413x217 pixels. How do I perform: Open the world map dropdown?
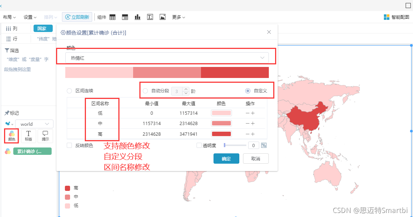pyautogui.click(x=34, y=124)
